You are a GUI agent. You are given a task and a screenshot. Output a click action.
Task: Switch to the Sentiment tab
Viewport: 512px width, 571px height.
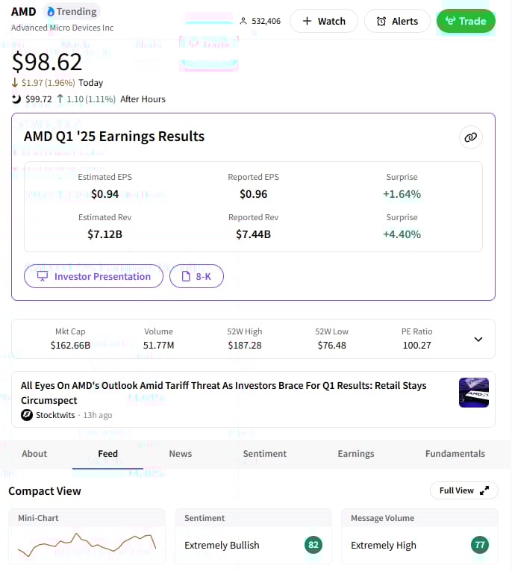[x=264, y=453]
